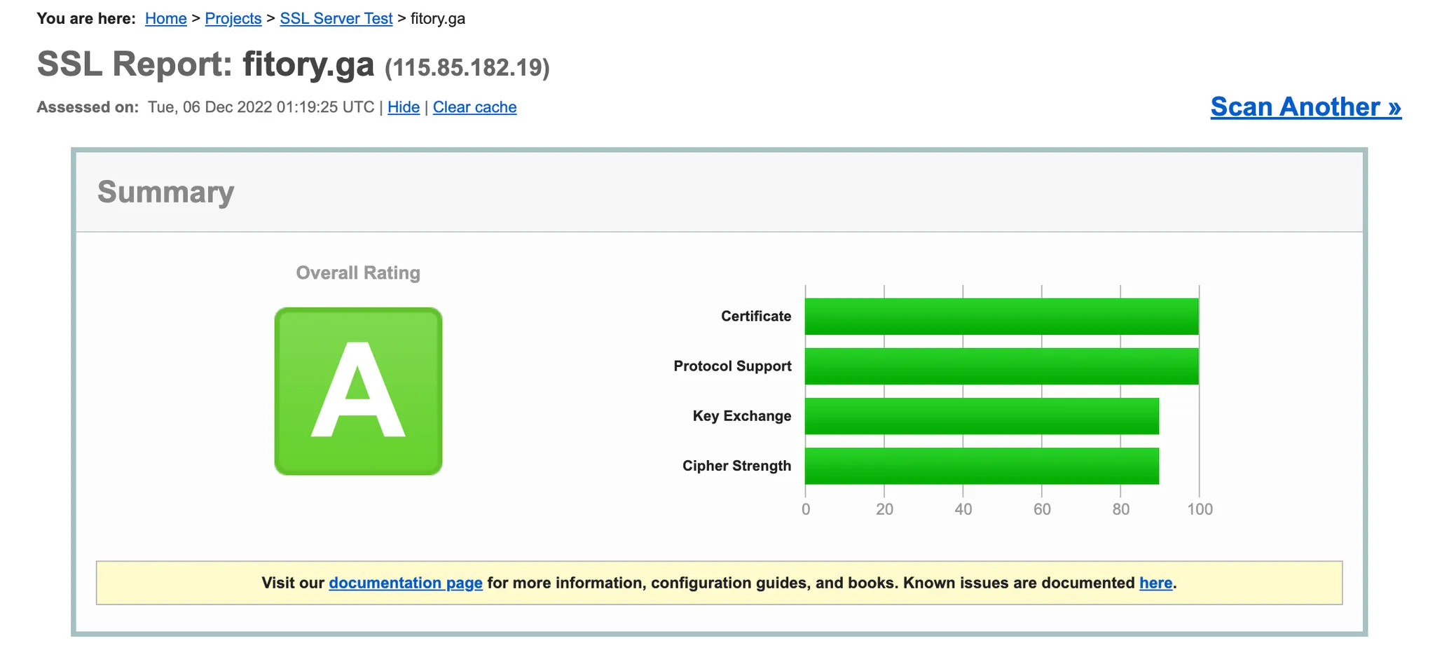This screenshot has height=650, width=1435.
Task: Select the assessment date Tue, 06 Dec 2022
Action: [210, 107]
